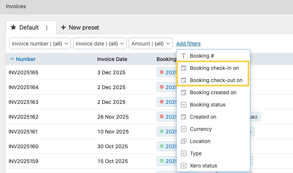Click the plus icon for New preset
Screen dimensions: 293x173
[63, 27]
